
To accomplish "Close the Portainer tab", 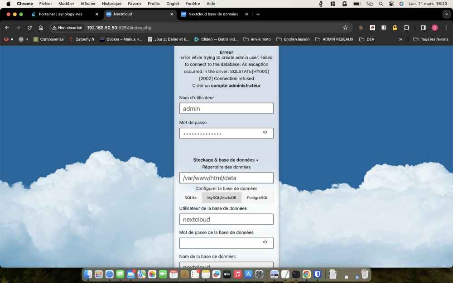I will point(97,14).
